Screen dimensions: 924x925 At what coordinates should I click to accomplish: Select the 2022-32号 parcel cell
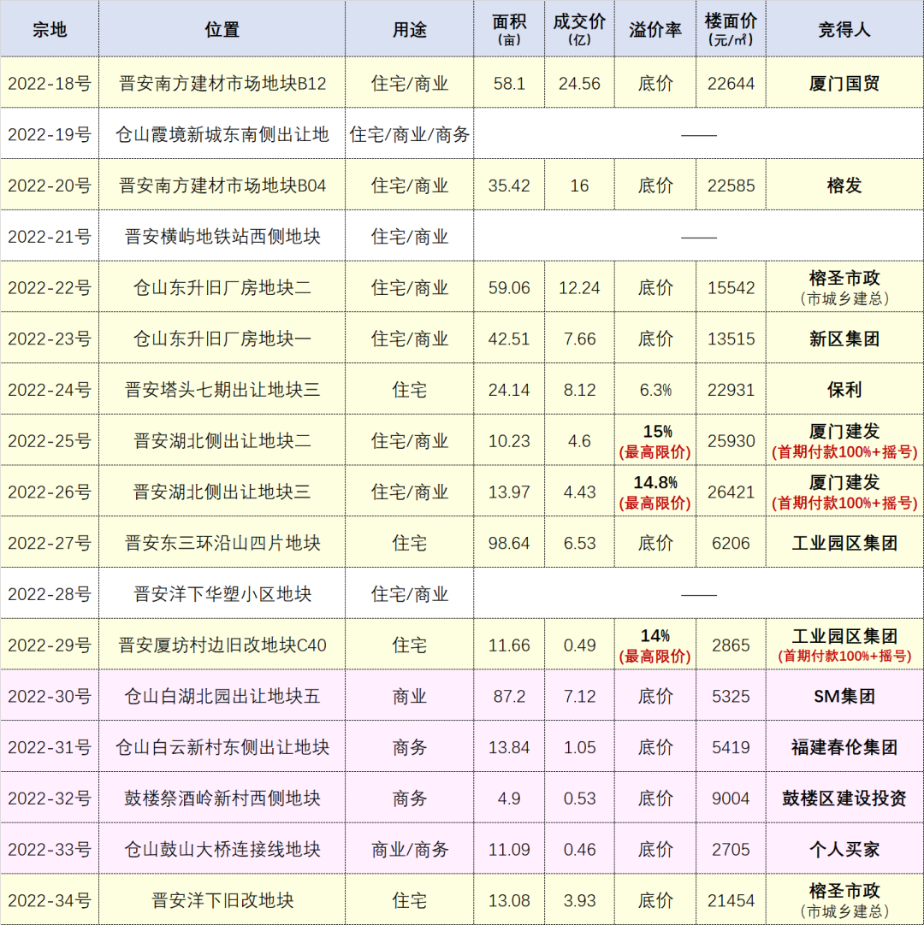tap(50, 798)
